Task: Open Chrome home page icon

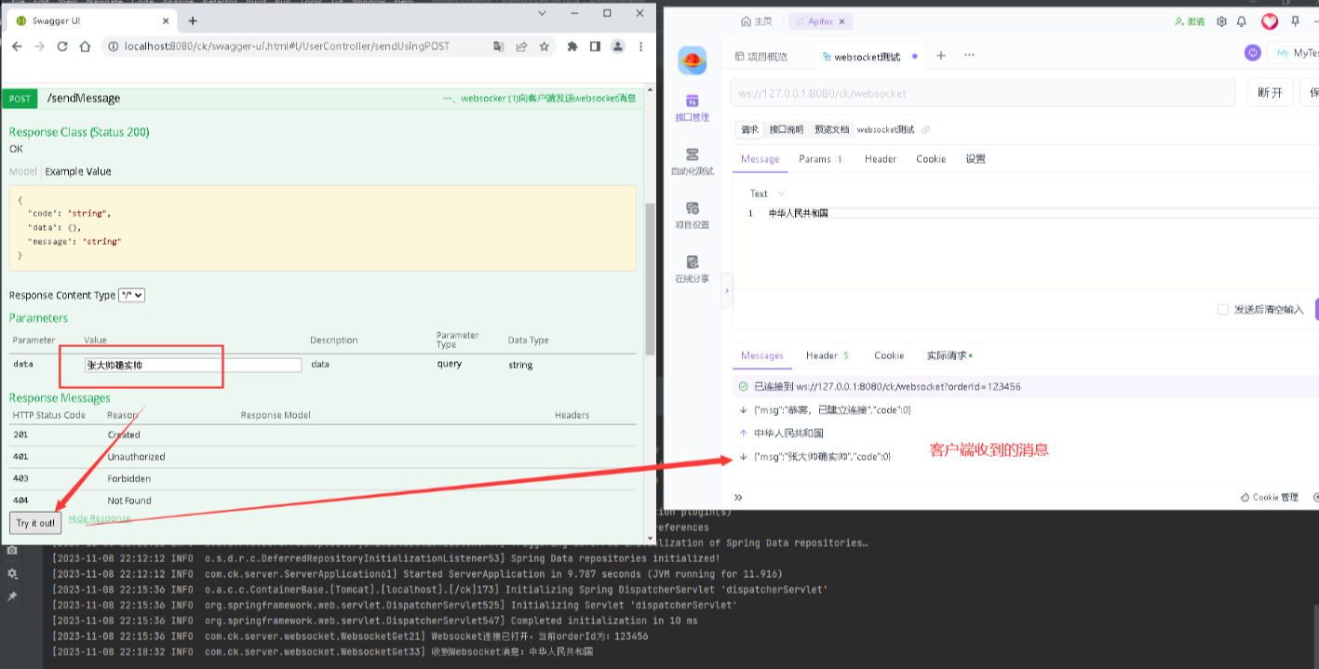Action: tap(85, 47)
